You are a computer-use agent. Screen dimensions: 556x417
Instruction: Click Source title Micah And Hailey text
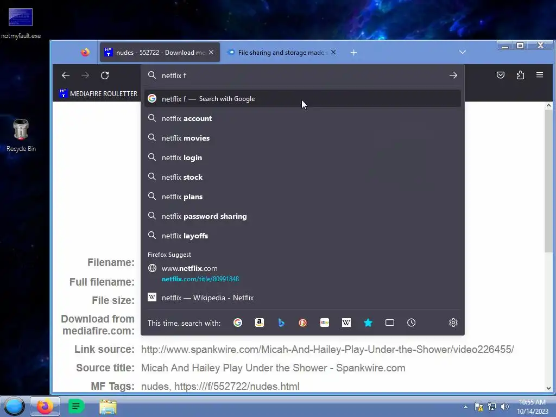[x=273, y=368]
